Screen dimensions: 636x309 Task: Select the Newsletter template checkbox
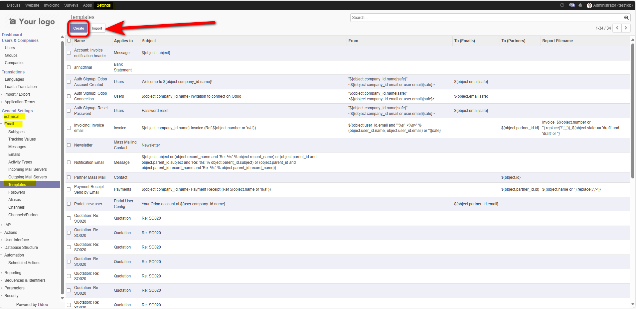(x=69, y=145)
